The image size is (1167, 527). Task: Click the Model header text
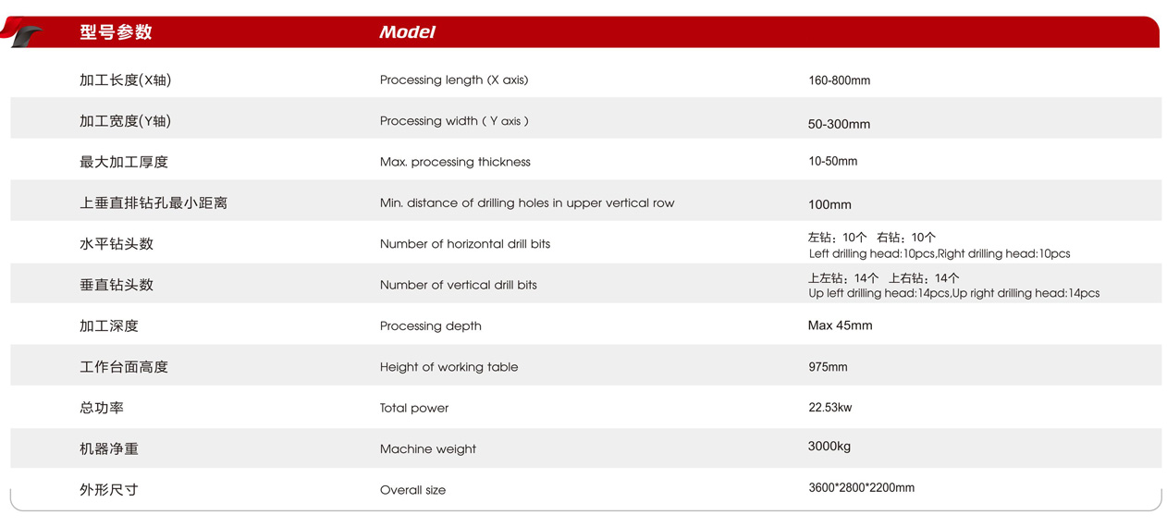pyautogui.click(x=407, y=32)
